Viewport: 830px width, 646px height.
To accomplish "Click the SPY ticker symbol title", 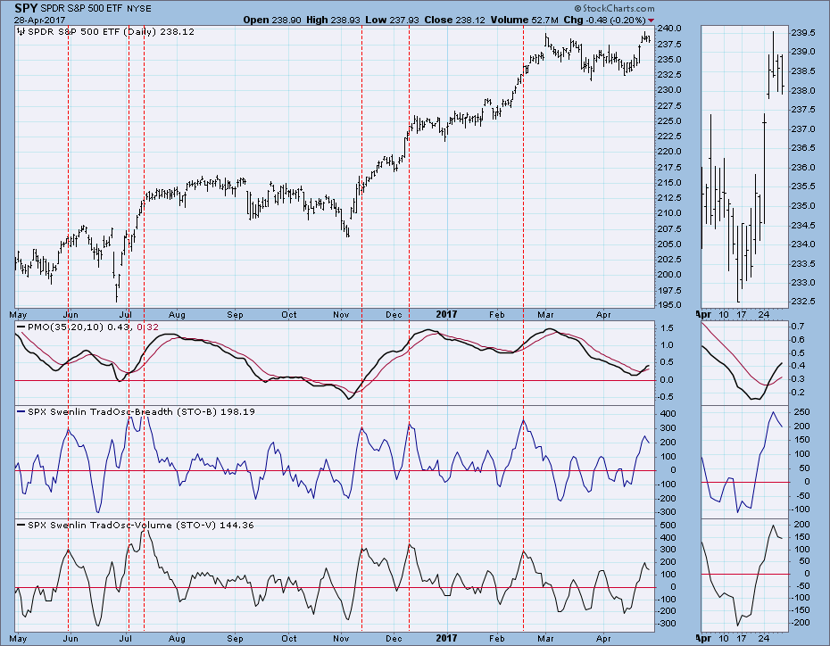I will click(x=25, y=8).
